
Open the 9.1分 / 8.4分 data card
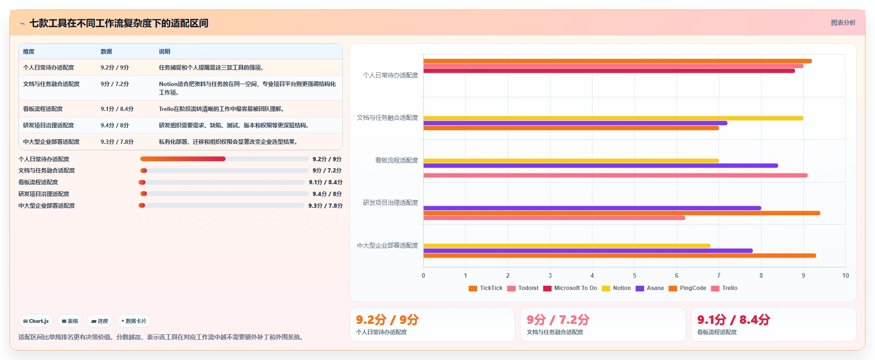(x=773, y=324)
